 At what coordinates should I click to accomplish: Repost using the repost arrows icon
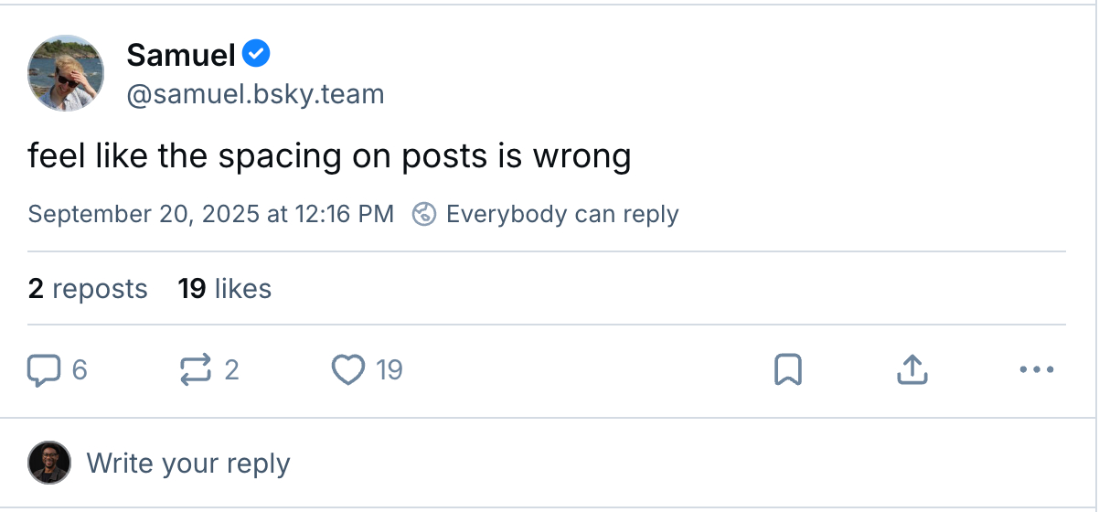coord(194,370)
